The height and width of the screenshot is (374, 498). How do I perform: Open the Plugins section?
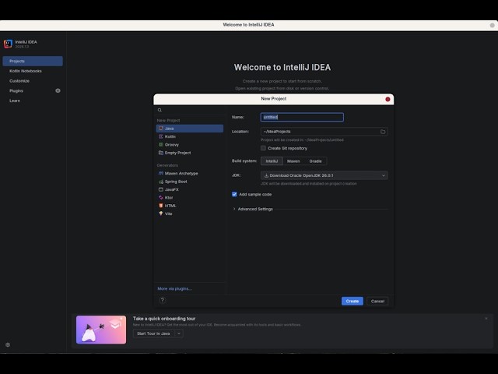coord(16,90)
